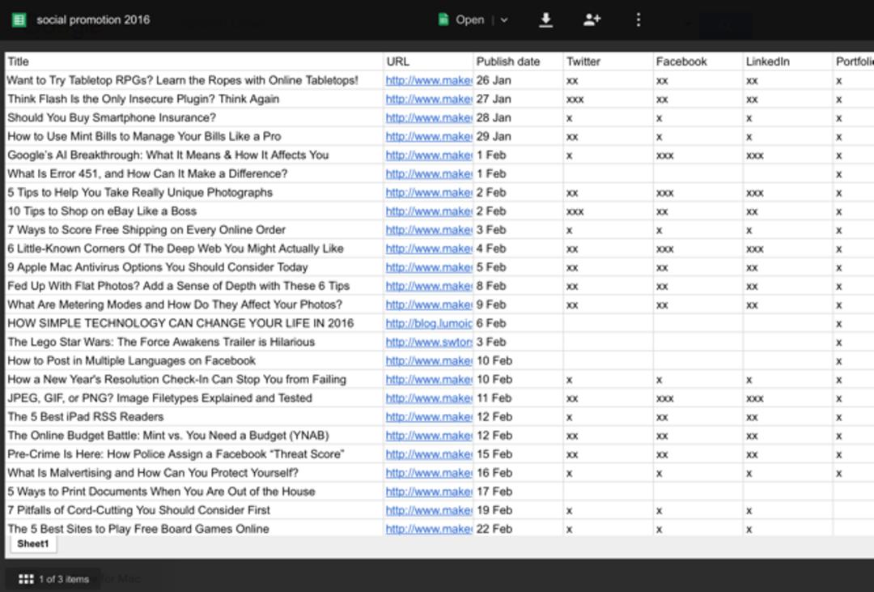Click the 'social promotion 2016' file title
The height and width of the screenshot is (592, 874).
(x=93, y=20)
